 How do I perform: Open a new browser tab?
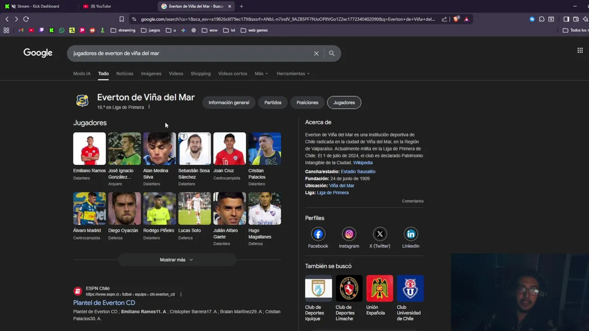(241, 6)
